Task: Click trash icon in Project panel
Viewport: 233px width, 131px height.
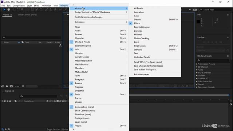Action: (x=23, y=86)
